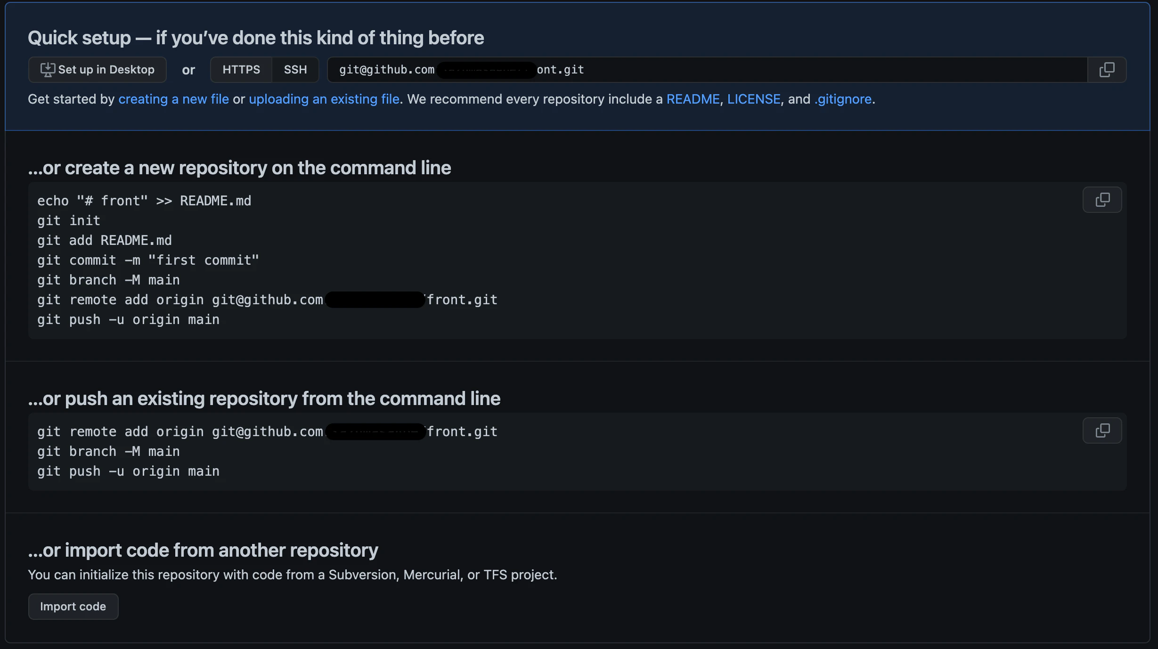Select the SSH protocol option

tap(295, 70)
